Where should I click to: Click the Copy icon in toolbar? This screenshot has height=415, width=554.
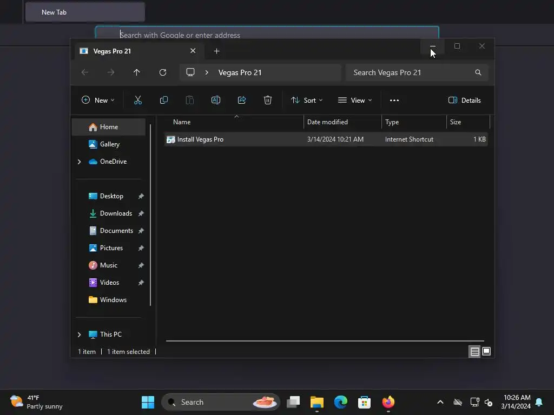pos(163,100)
